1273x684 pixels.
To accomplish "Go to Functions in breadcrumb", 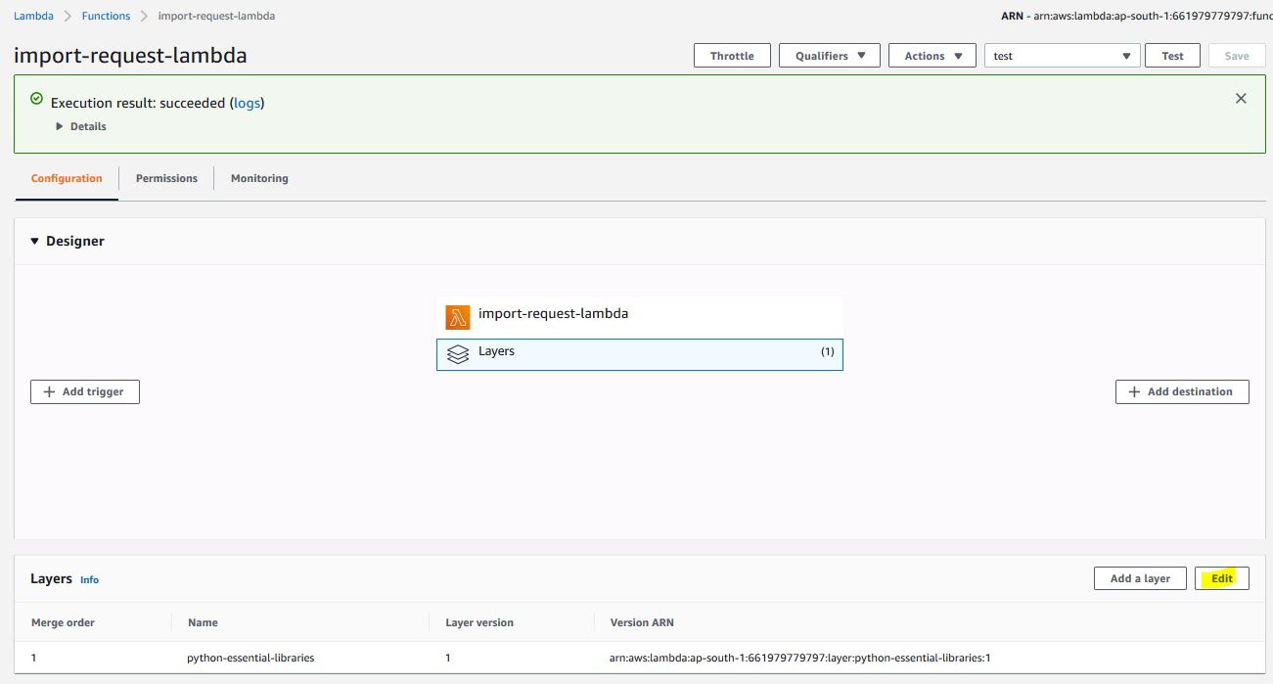I will pyautogui.click(x=106, y=17).
